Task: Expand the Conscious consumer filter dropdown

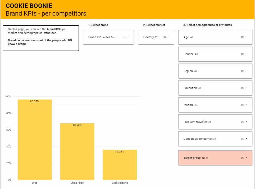Action: tap(215, 139)
